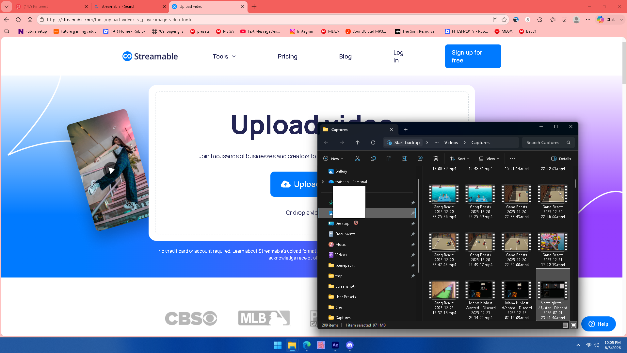Image resolution: width=627 pixels, height=353 pixels.
Task: Open Pricing in the Streamable navigation
Action: pyautogui.click(x=287, y=57)
